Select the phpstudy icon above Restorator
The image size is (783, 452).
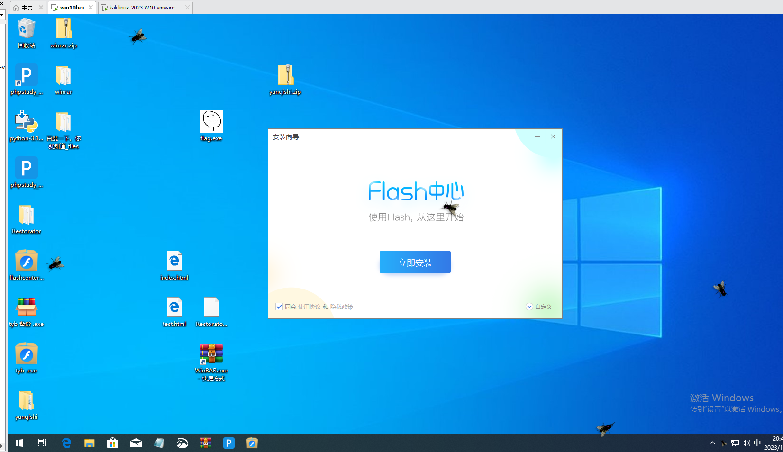[x=27, y=172]
